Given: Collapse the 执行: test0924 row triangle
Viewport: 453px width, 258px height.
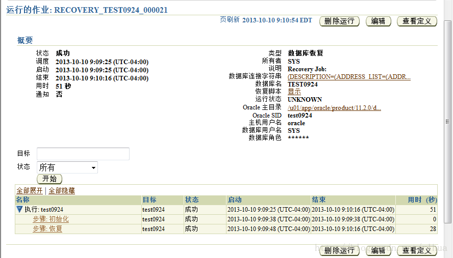Looking at the screenshot, I should [19, 209].
